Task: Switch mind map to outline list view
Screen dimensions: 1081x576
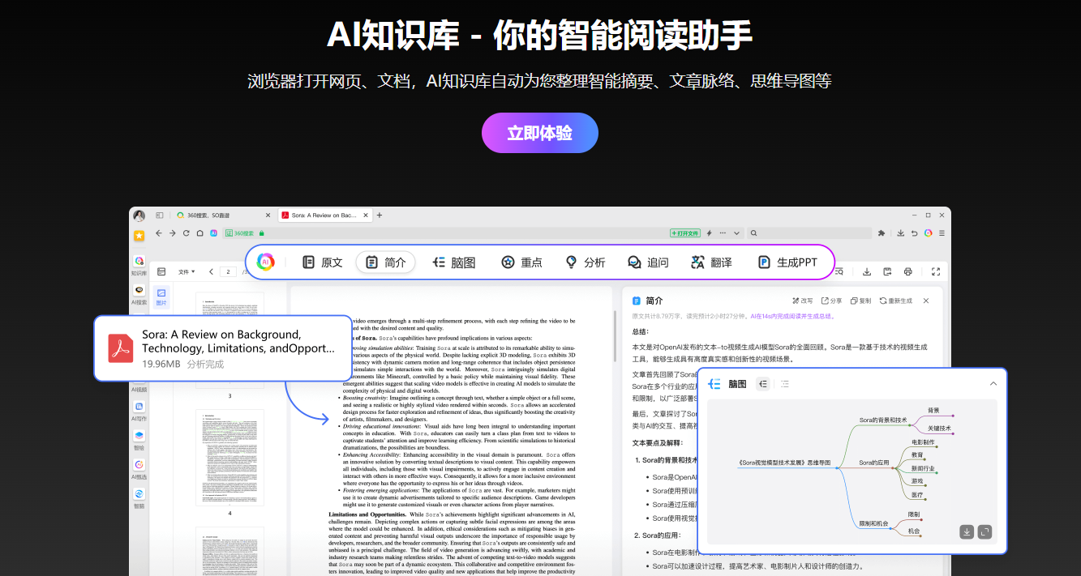Action: (x=785, y=384)
